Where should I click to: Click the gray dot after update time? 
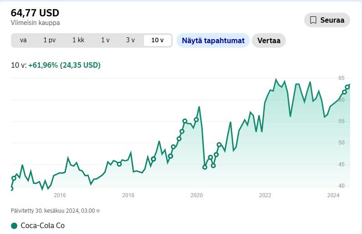[98, 211]
